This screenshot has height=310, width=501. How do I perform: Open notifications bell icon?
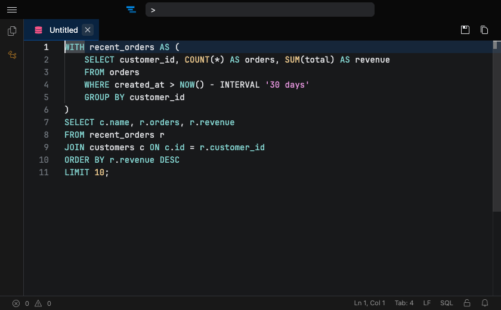485,303
